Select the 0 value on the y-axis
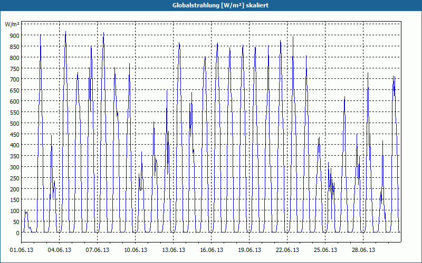The image size is (422, 263). pos(18,233)
